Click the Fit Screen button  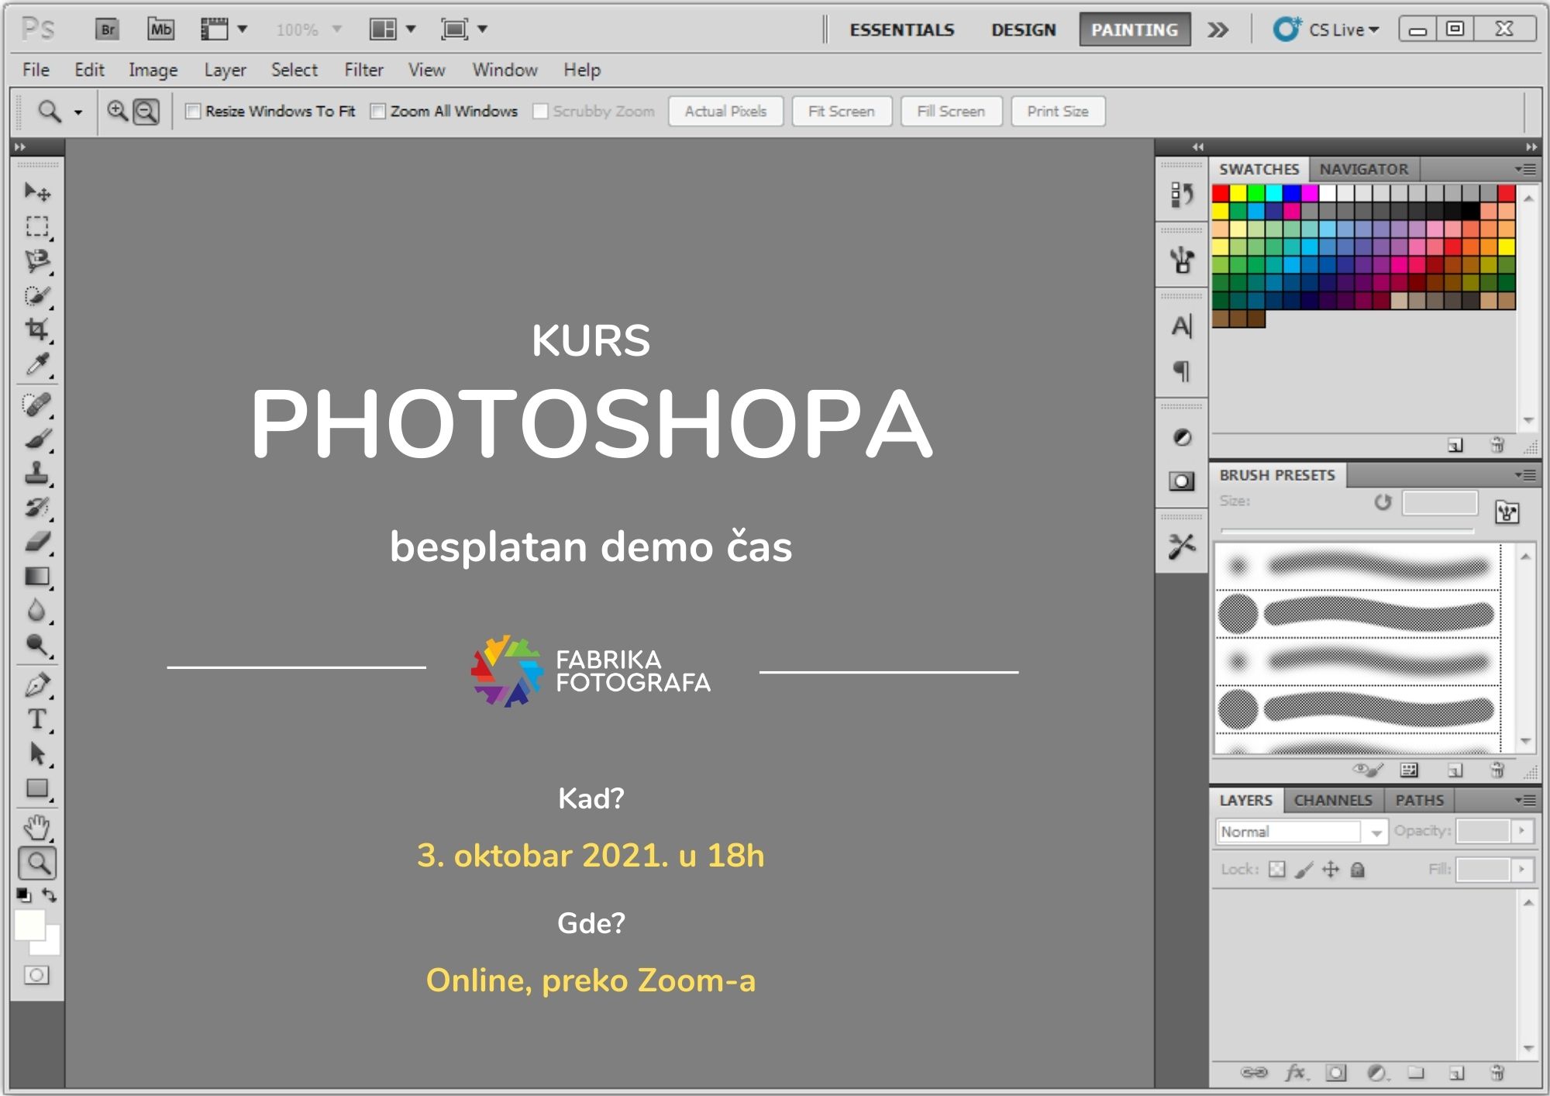[841, 112]
